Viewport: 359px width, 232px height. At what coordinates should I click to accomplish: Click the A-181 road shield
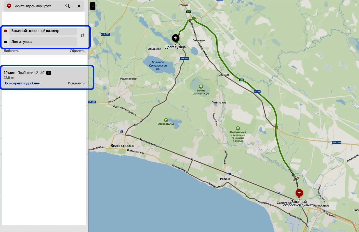coord(257,92)
